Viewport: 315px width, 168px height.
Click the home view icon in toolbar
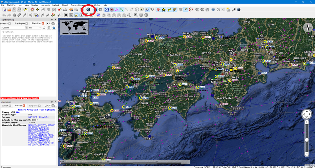(x=32, y=10)
